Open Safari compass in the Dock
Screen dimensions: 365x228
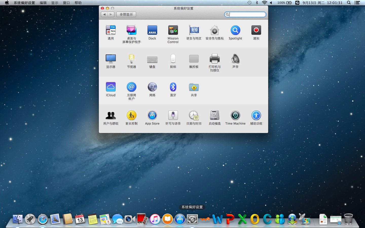click(x=43, y=219)
